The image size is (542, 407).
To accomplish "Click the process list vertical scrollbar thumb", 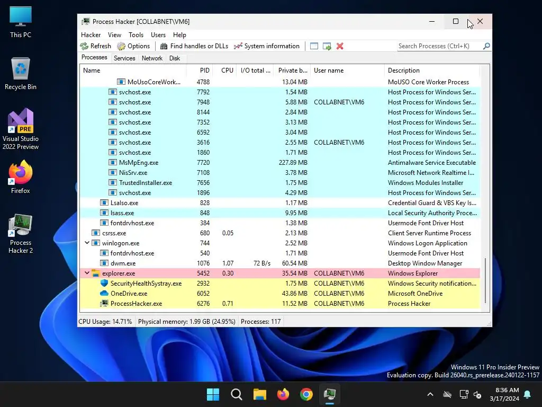I will pos(485,280).
